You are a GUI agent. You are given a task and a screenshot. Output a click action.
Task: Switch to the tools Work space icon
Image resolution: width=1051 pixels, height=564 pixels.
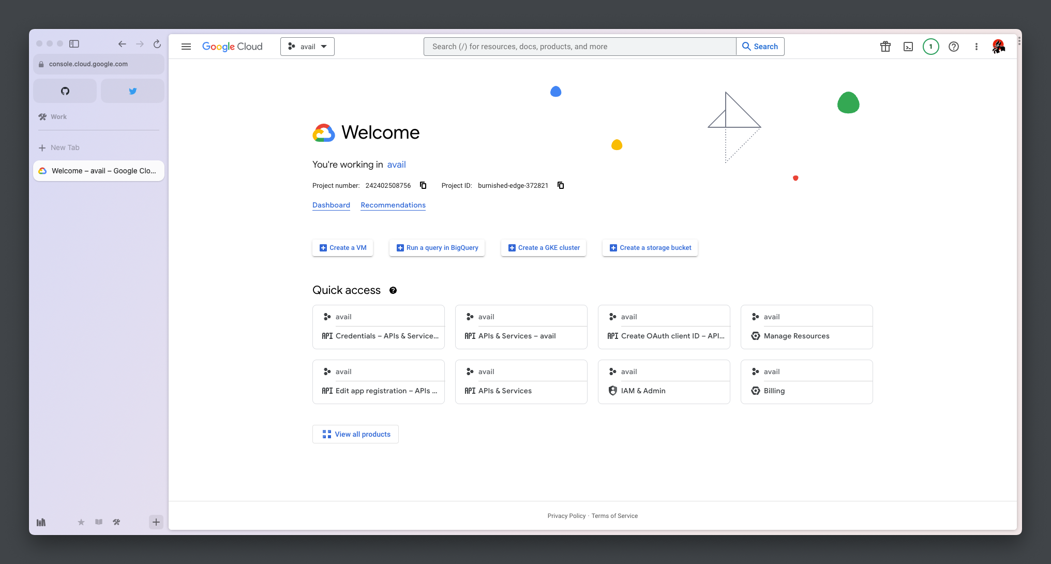[x=116, y=522]
